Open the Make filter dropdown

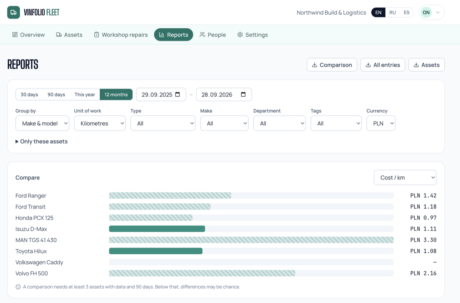(224, 124)
